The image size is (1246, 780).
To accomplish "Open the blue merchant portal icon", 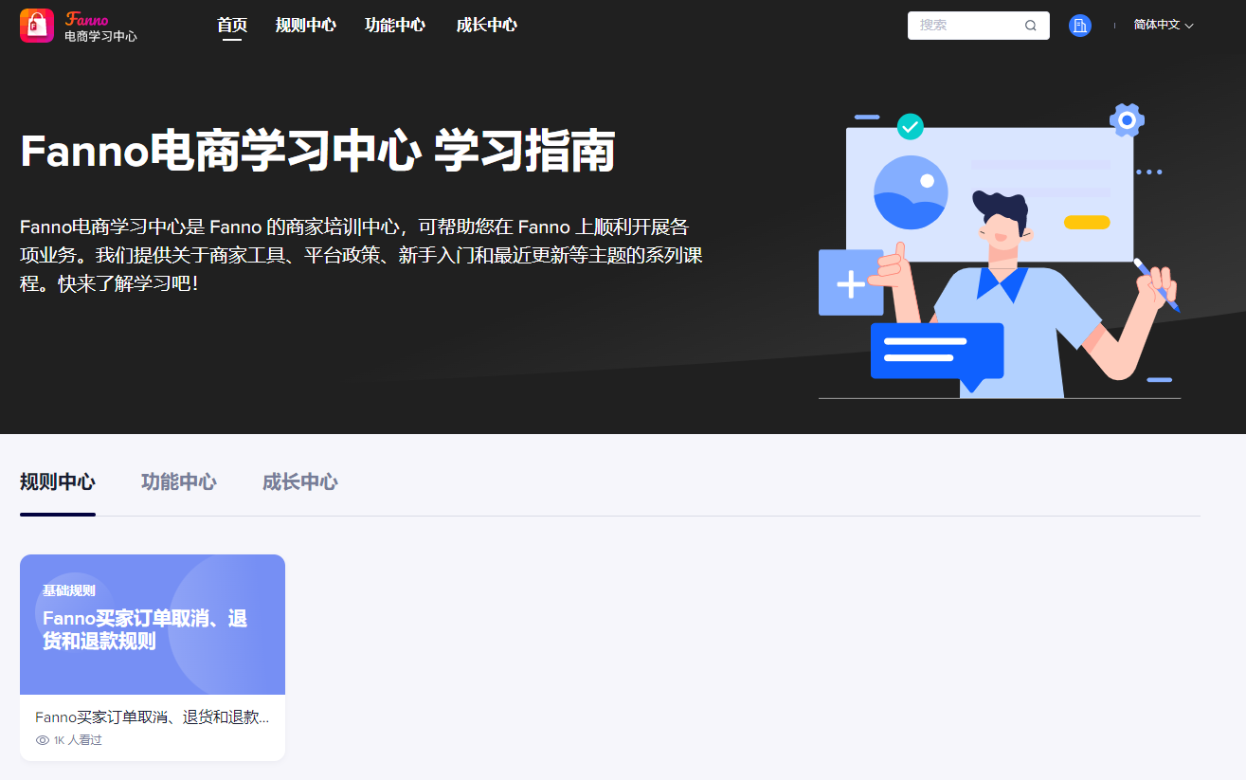I will 1079,25.
